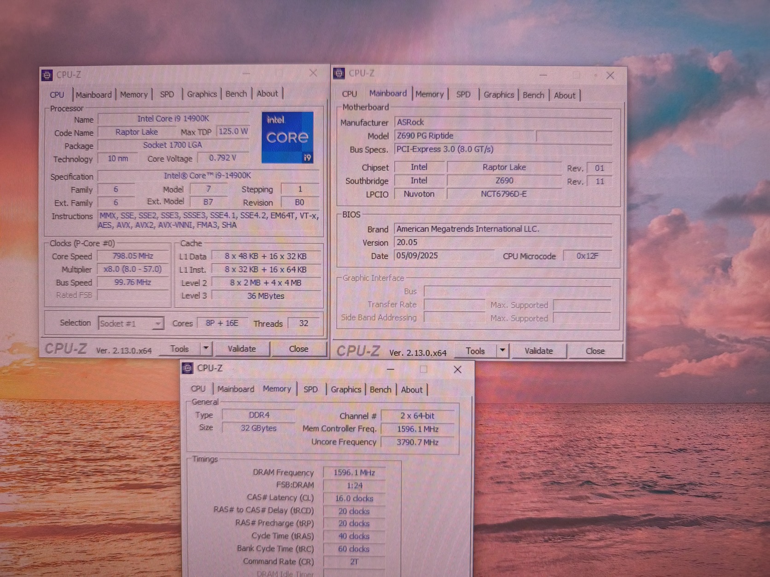Click the Close button in the motherboard window
Image resolution: width=770 pixels, height=577 pixels.
tap(595, 351)
